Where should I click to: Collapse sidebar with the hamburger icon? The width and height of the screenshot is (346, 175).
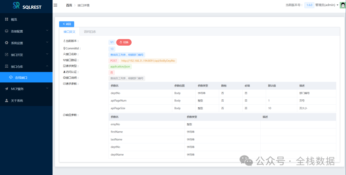click(x=55, y=5)
